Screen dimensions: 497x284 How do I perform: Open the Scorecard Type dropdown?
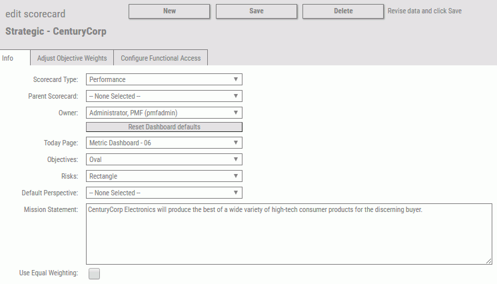click(x=164, y=79)
